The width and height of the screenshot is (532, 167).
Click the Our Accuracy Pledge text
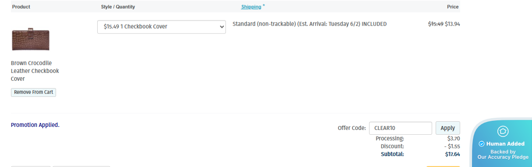coord(503,157)
